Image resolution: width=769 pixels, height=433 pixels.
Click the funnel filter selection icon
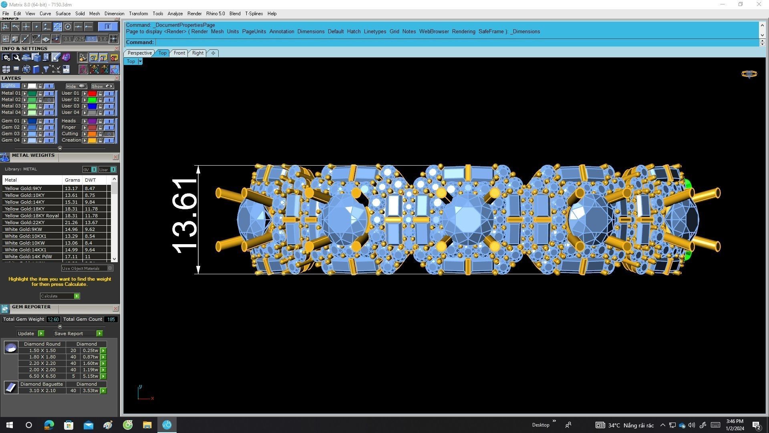coord(46,69)
